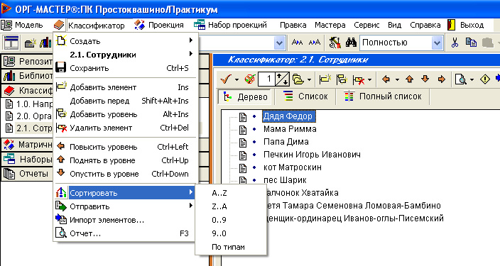Click delete element icon in classifier toolbar
The height and width of the screenshot is (266, 500).
[x=359, y=79]
